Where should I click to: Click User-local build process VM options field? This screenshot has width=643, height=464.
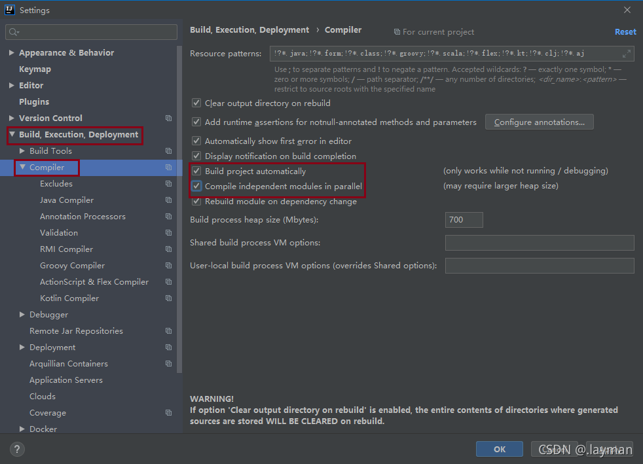[540, 266]
